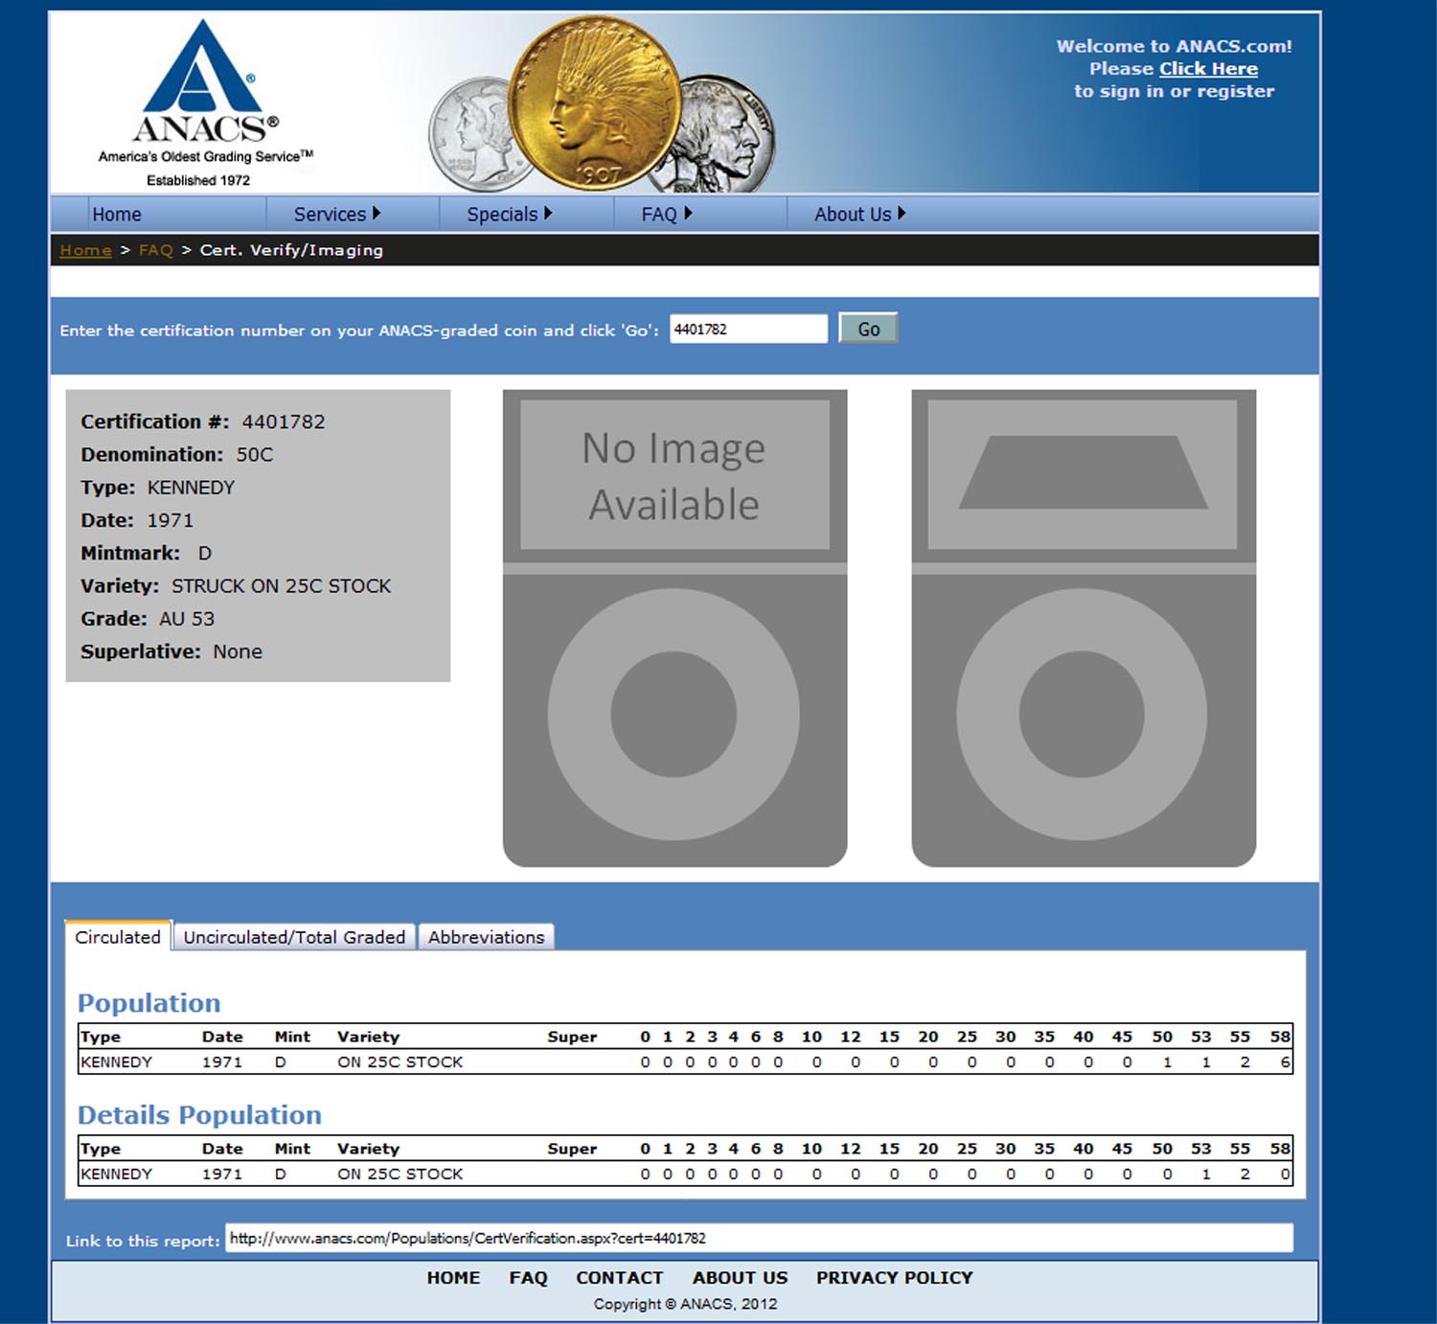Open the About Us menu
The height and width of the screenshot is (1324, 1437).
pyautogui.click(x=853, y=215)
